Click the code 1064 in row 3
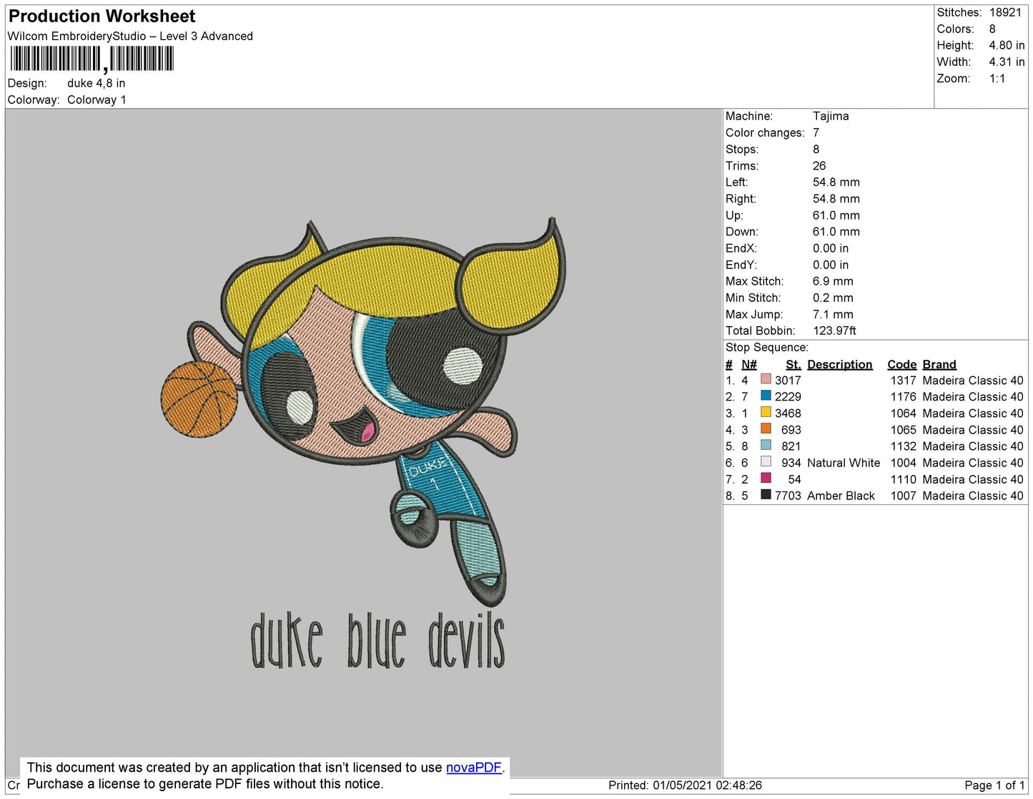The image size is (1033, 799). point(903,413)
